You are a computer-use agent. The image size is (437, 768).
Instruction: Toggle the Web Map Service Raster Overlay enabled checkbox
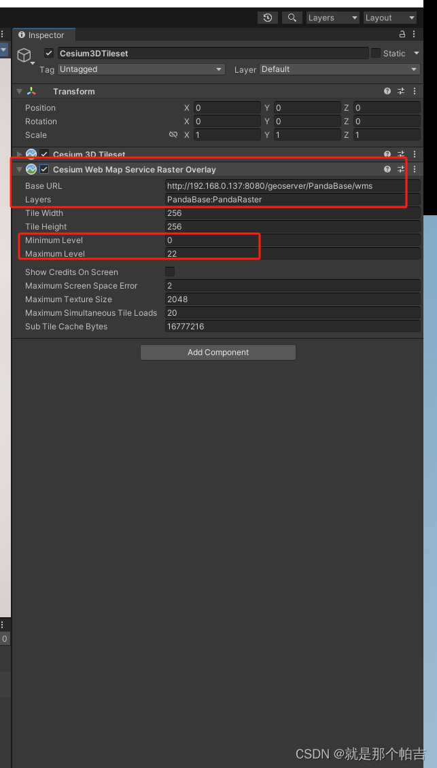click(44, 170)
